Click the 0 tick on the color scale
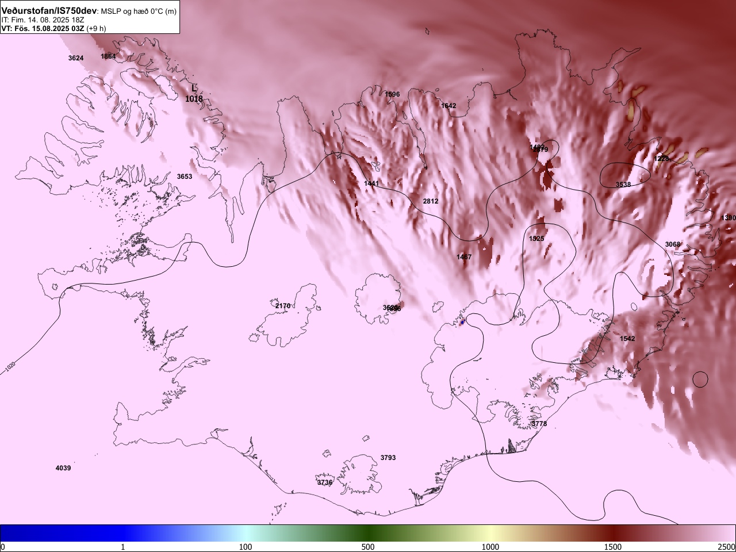 tap(3, 546)
